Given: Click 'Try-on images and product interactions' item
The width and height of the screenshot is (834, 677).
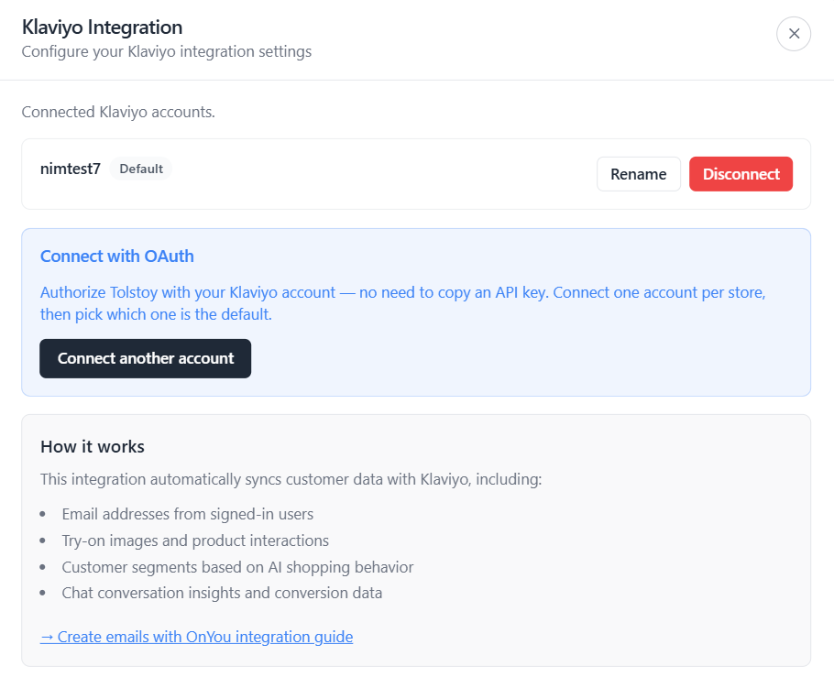Looking at the screenshot, I should [195, 541].
